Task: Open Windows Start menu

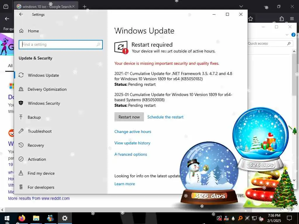Action: coord(7,218)
